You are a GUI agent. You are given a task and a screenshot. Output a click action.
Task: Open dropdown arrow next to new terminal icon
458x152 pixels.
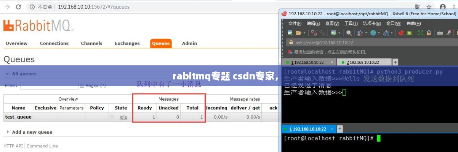pyautogui.click(x=339, y=33)
